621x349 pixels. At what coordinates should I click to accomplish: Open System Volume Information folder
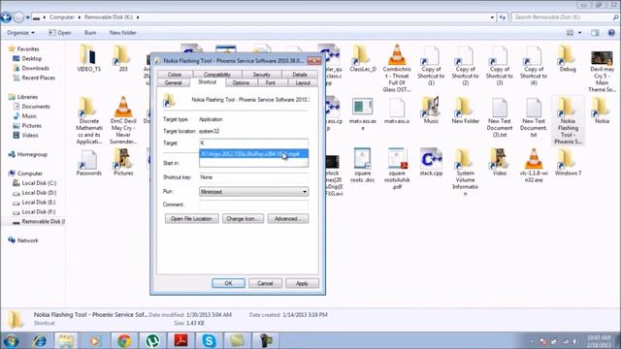coord(465,173)
